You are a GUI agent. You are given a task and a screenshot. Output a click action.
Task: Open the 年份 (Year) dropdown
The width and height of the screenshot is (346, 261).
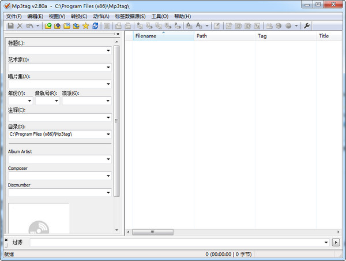point(29,101)
